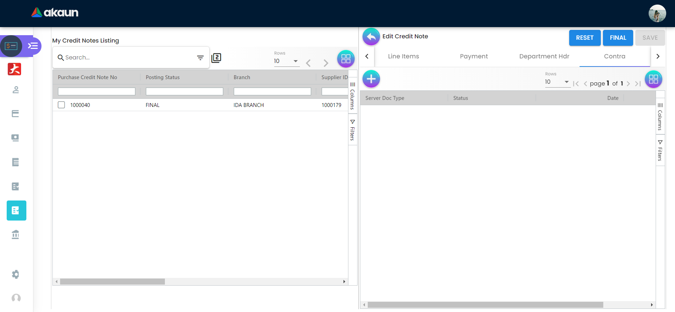675x312 pixels.
Task: Open the Rows dropdown in Contra panel
Action: point(557,82)
